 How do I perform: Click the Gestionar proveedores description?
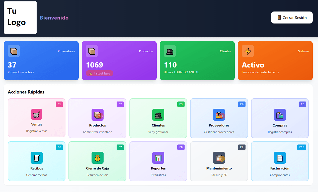click(x=219, y=132)
